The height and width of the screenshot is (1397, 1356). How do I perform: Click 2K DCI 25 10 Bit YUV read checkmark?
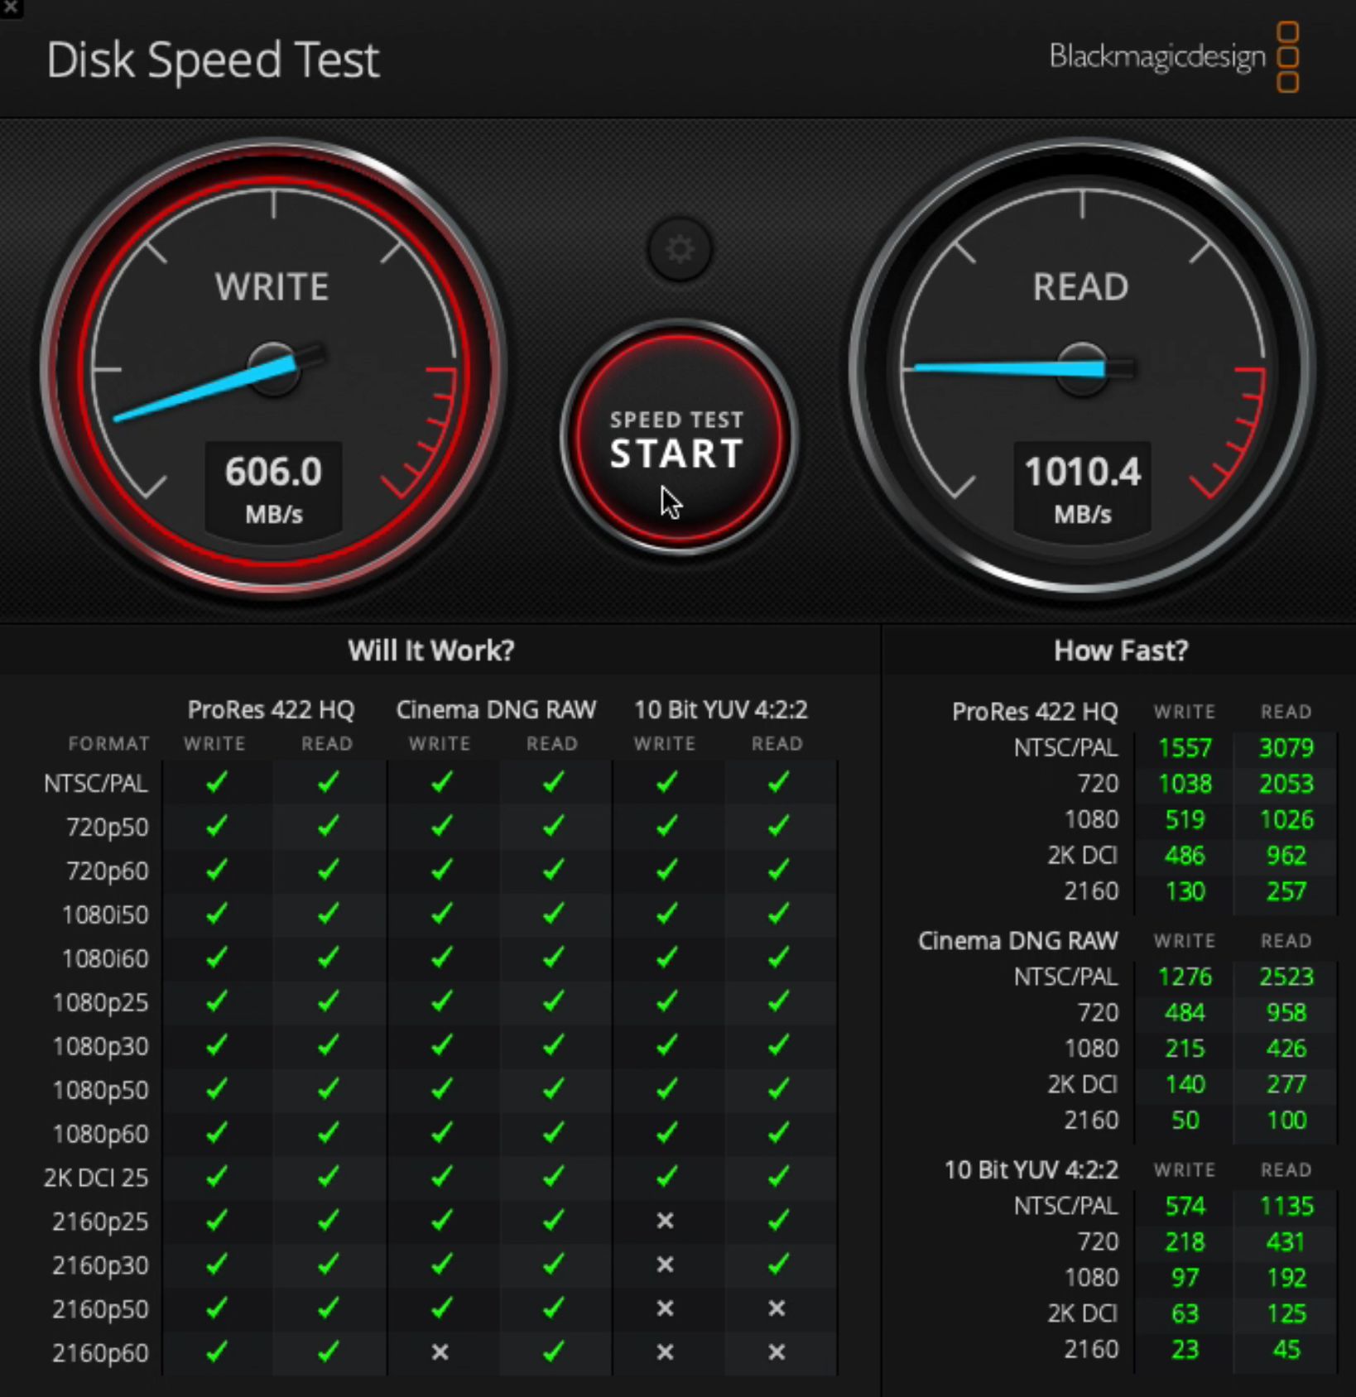(x=777, y=1177)
